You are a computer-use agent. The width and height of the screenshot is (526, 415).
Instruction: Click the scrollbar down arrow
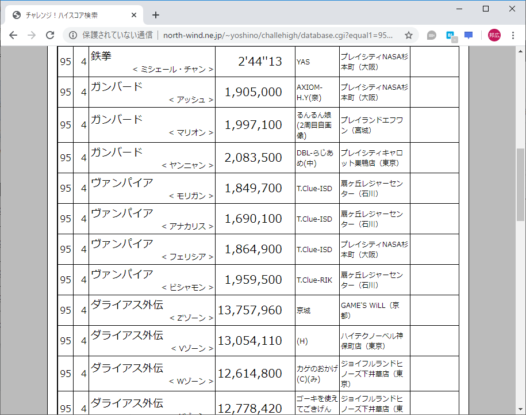pyautogui.click(x=520, y=409)
